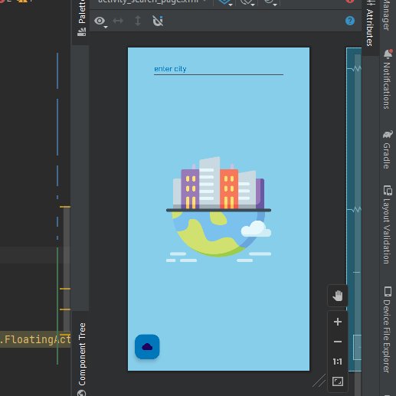
Task: Zoom in with the plus button
Action: pyautogui.click(x=338, y=322)
